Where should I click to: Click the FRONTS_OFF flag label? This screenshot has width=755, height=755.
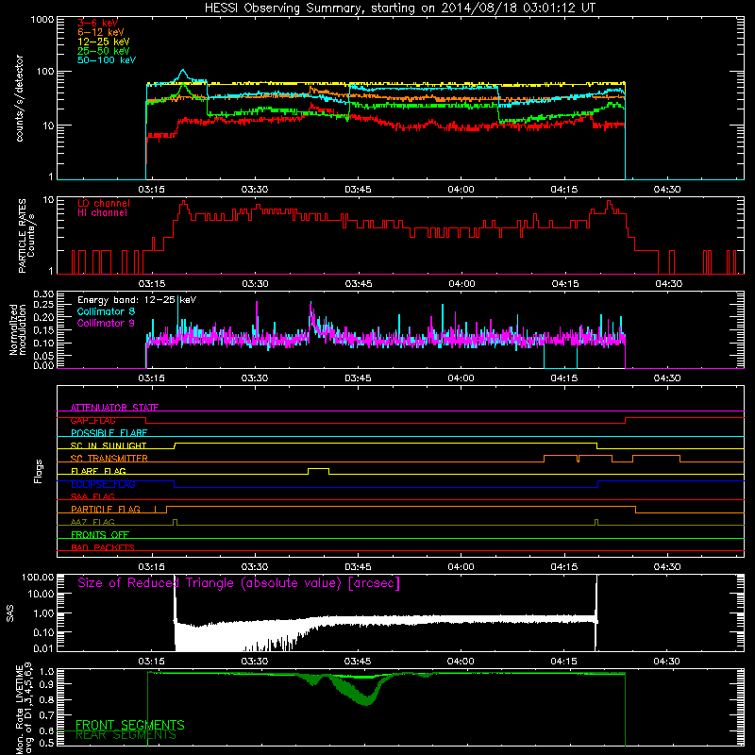(100, 535)
